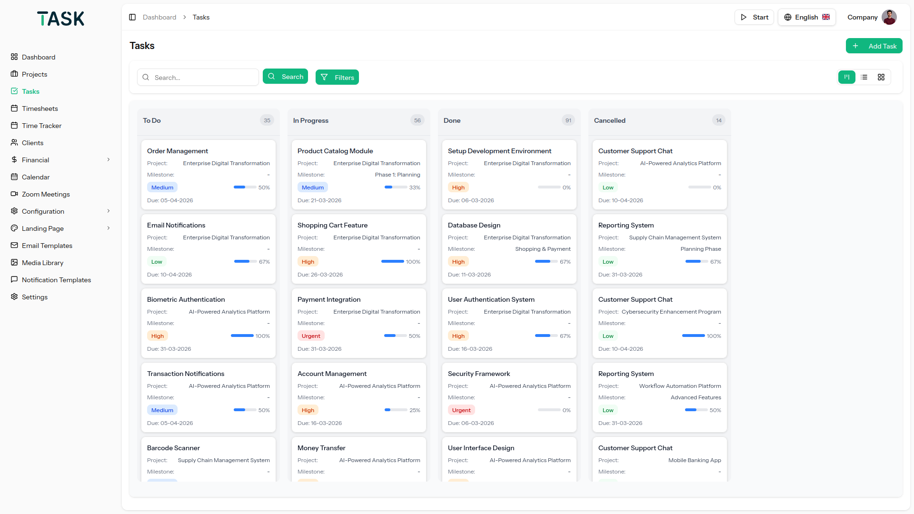This screenshot has height=514, width=914.
Task: Open Email Templates from sidebar
Action: 47,246
